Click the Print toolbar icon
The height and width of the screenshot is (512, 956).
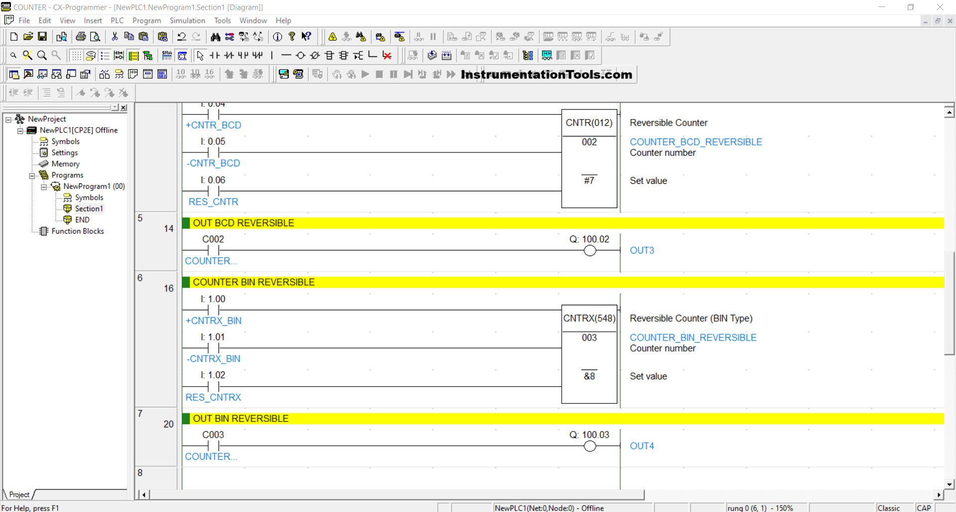click(81, 37)
